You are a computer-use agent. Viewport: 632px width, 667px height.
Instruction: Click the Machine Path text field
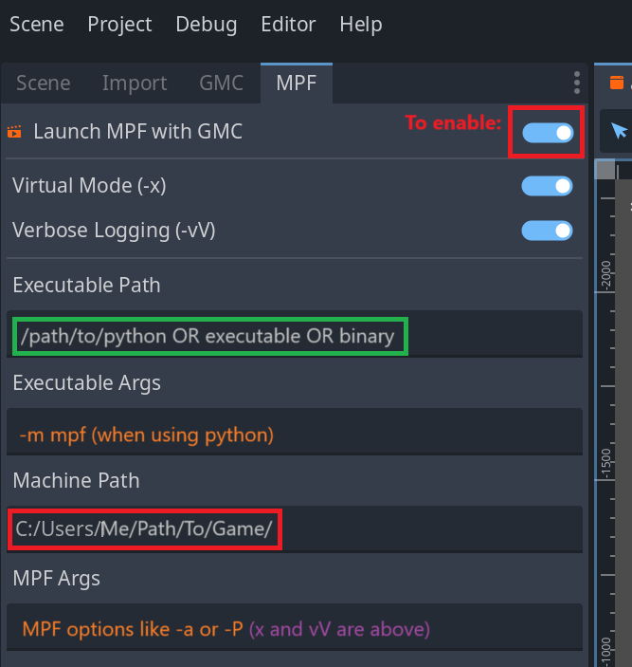click(x=294, y=528)
